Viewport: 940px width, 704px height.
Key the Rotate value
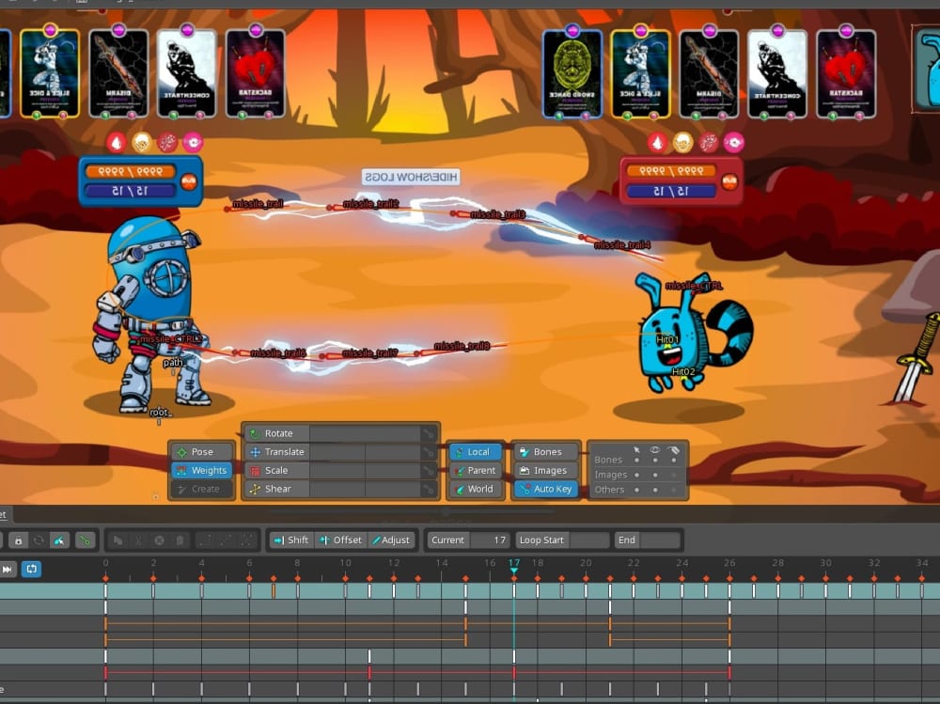(429, 433)
